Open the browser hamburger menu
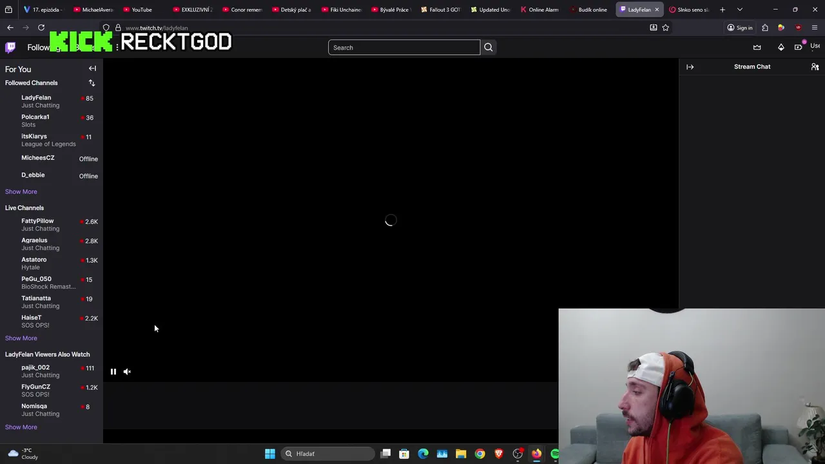 click(815, 28)
